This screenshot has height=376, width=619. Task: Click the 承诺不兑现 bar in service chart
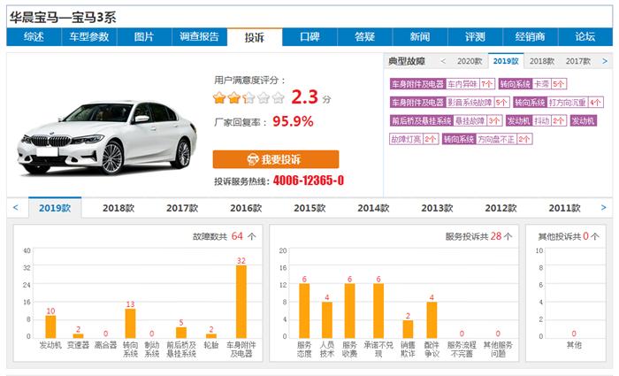pos(378,311)
